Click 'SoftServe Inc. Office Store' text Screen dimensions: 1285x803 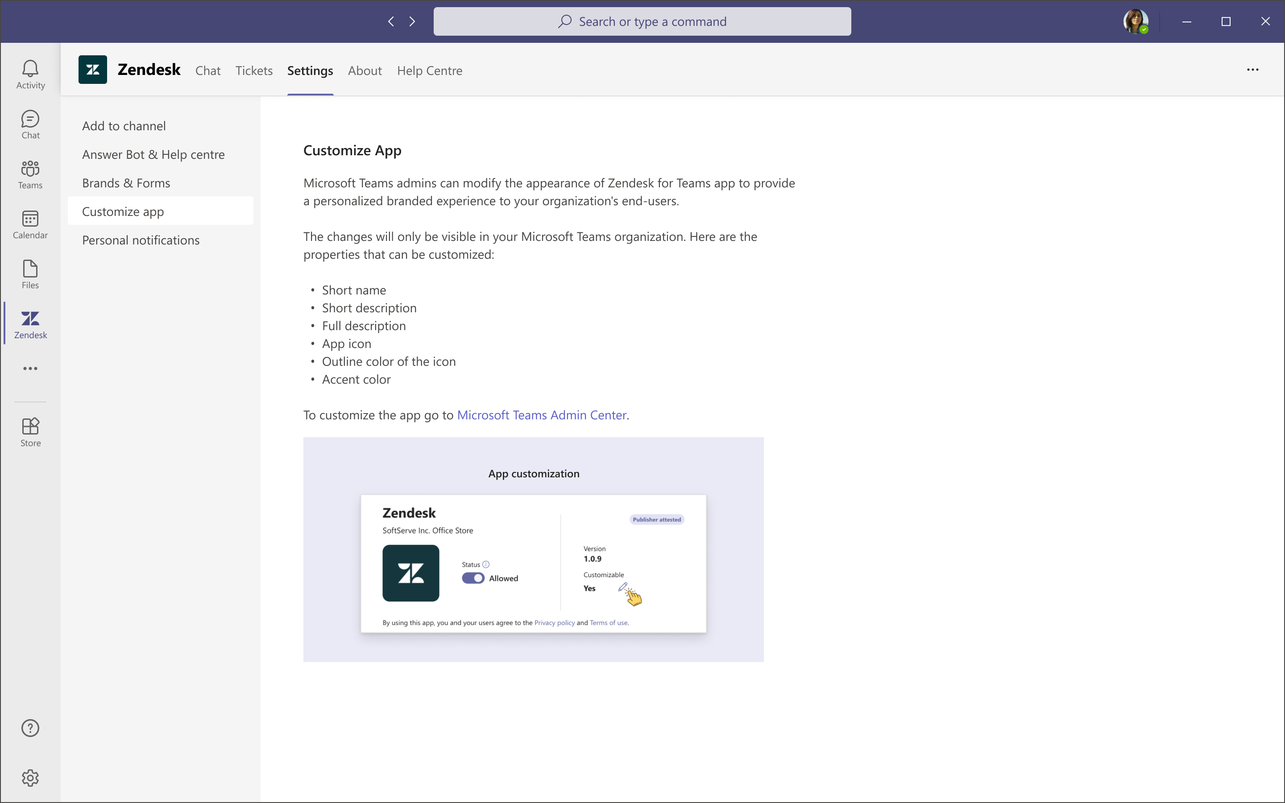(x=427, y=530)
